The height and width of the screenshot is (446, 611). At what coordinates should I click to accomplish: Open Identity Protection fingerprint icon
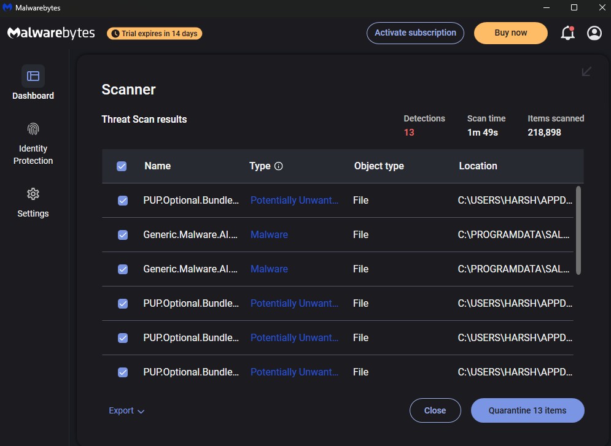[x=33, y=129]
